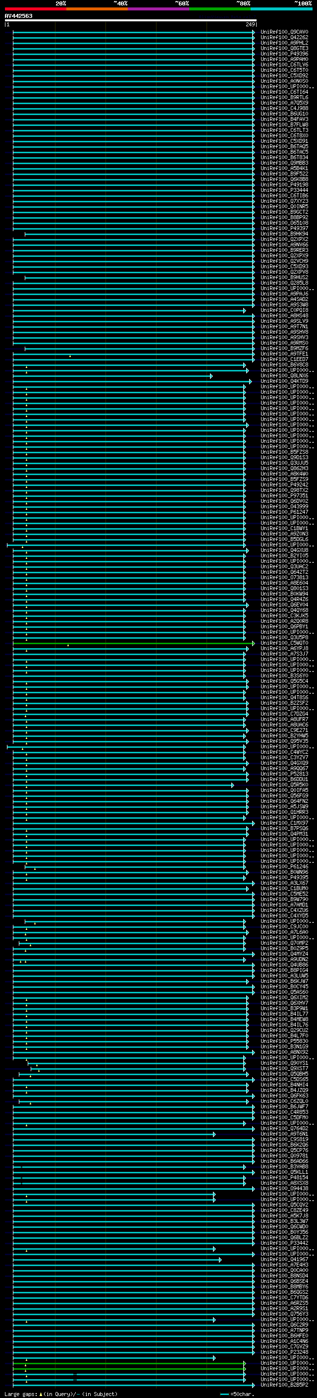The width and height of the screenshot is (317, 1398).
Task: Click the cyan ~100% legend segment
Action: pyautogui.click(x=281, y=9)
